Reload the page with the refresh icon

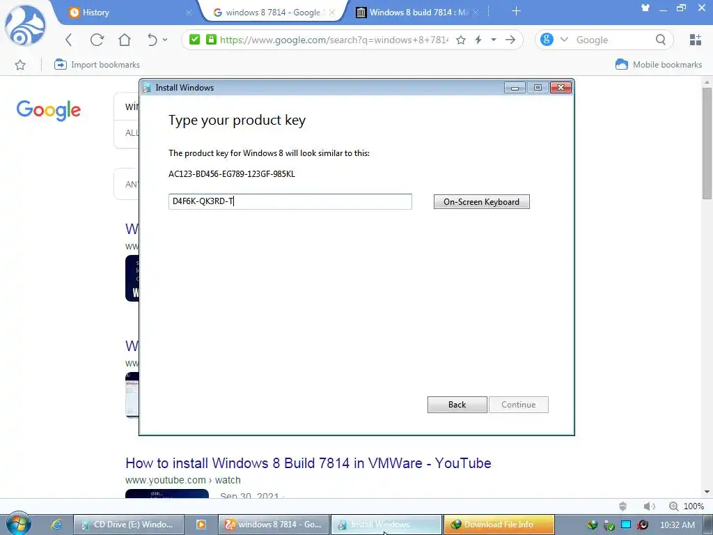97,40
